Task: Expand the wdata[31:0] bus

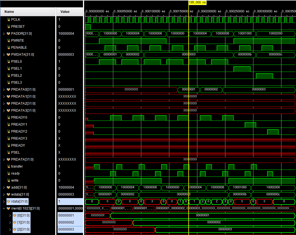Action: (4, 194)
